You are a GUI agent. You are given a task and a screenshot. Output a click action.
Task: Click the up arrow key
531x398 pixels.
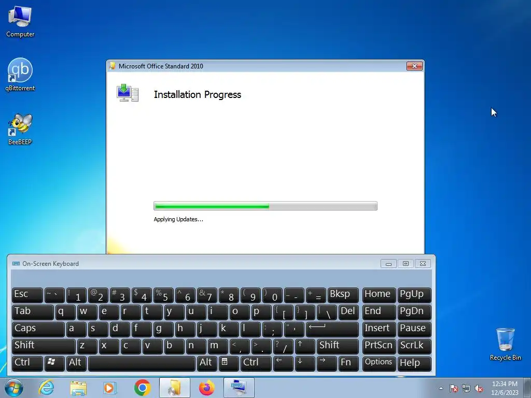[305, 346]
